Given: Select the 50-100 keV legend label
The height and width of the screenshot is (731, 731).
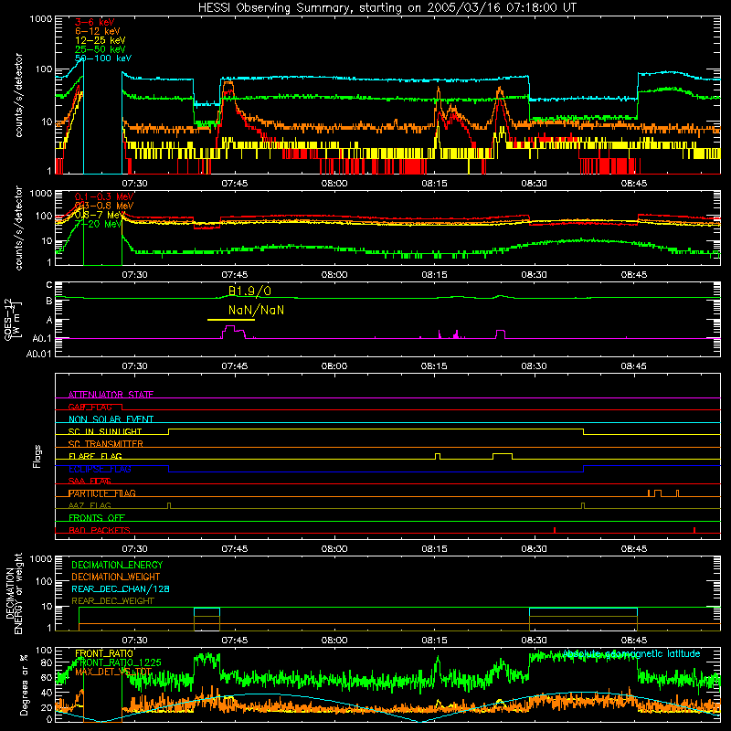Looking at the screenshot, I should click(x=103, y=58).
